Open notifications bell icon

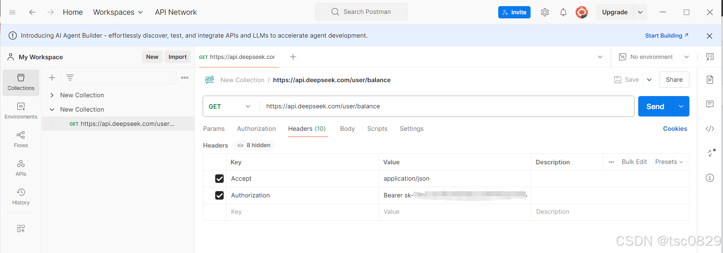click(x=563, y=12)
